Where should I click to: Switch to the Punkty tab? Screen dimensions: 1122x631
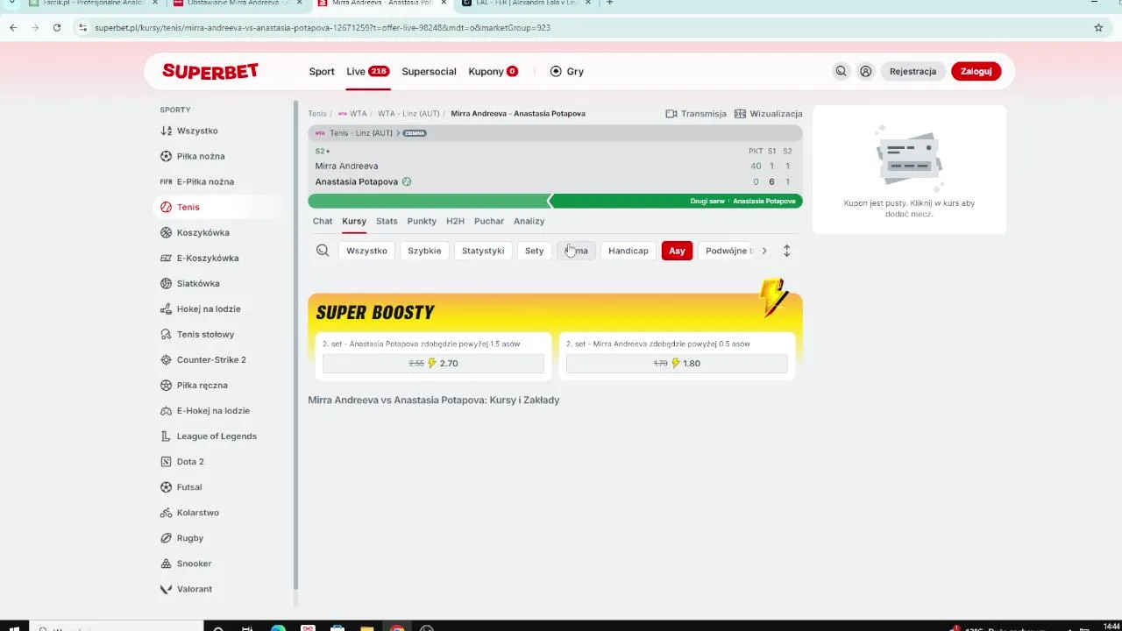point(422,221)
